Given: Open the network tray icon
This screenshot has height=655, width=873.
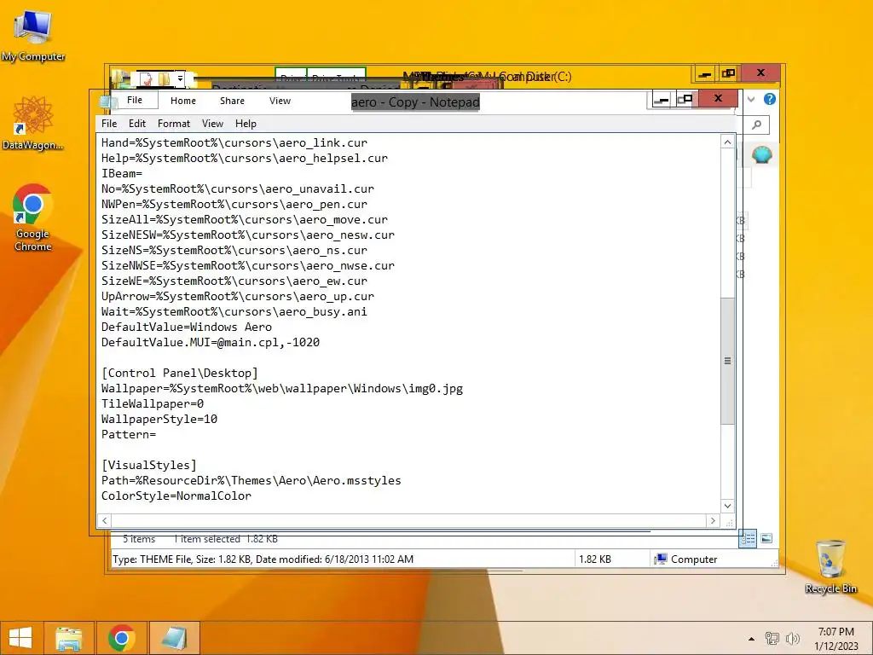Looking at the screenshot, I should click(772, 638).
